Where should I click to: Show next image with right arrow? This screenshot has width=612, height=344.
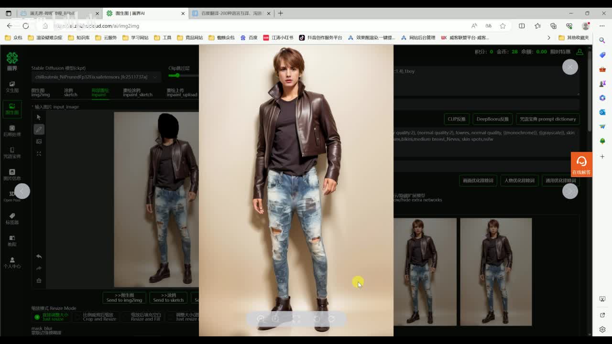[570, 191]
